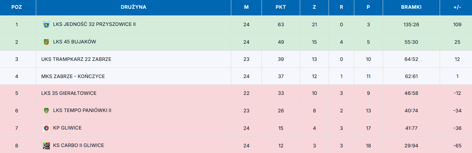The height and width of the screenshot is (153, 472).
Task: Select UKS Trampkarz 22 Zabrze team name
Action: (76, 59)
